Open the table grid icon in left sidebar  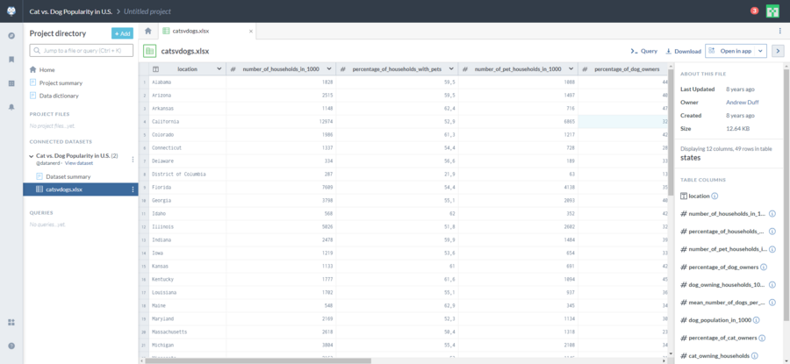(11, 83)
